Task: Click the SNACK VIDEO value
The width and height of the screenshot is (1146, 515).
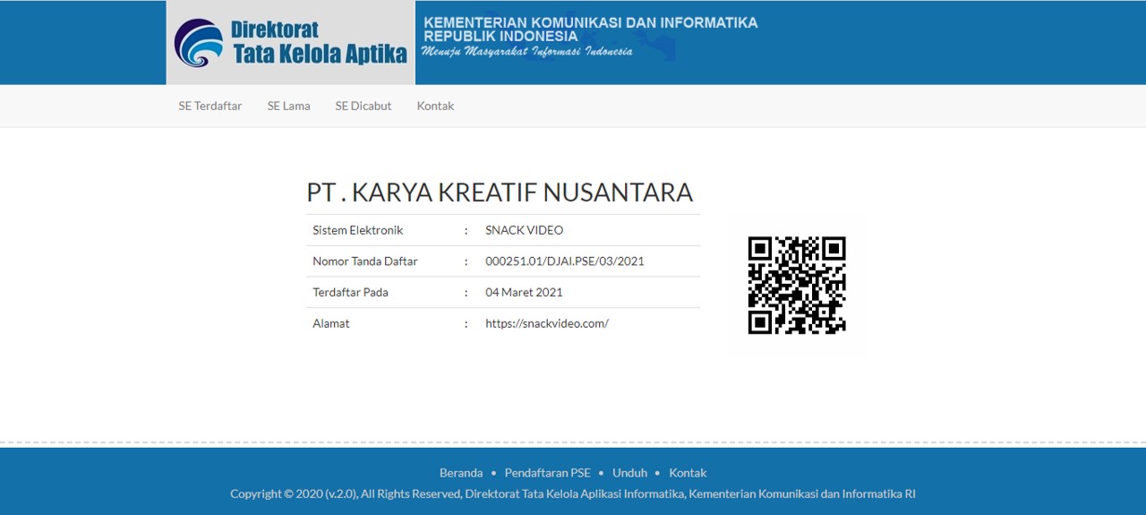Action: click(525, 230)
